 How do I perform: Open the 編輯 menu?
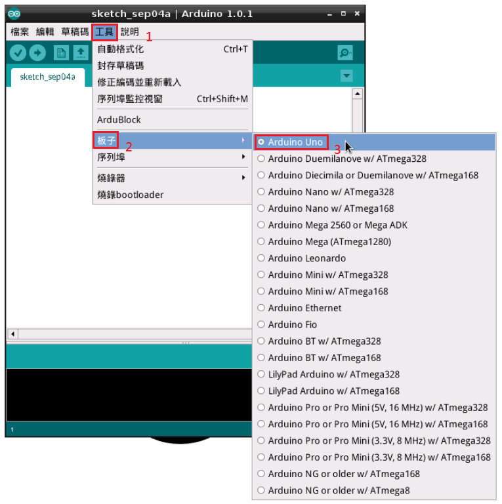pos(45,32)
